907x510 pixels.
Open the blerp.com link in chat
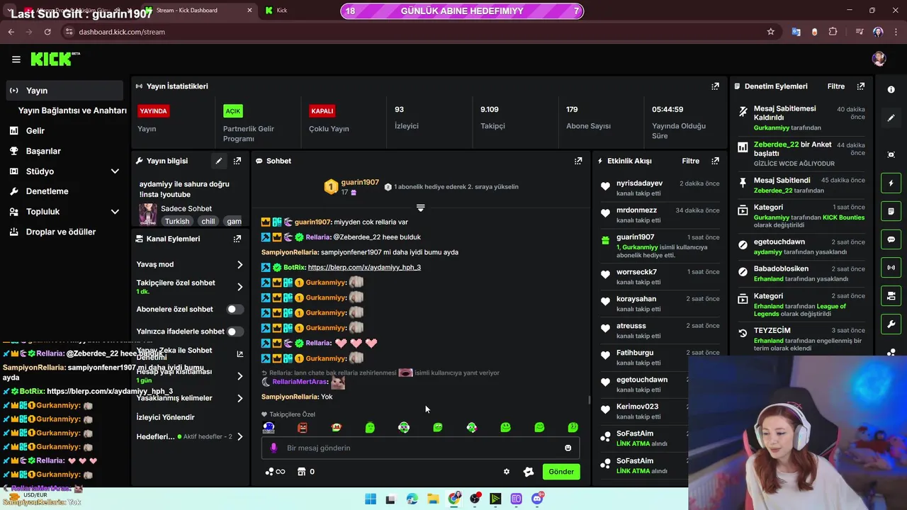pos(364,267)
